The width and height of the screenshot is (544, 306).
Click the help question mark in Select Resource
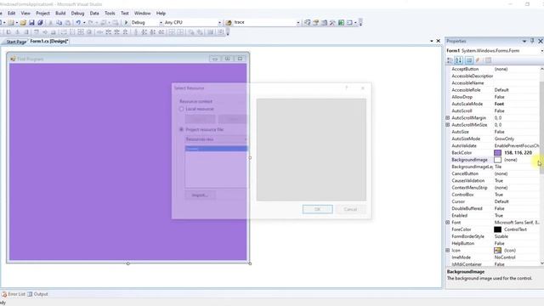point(346,88)
